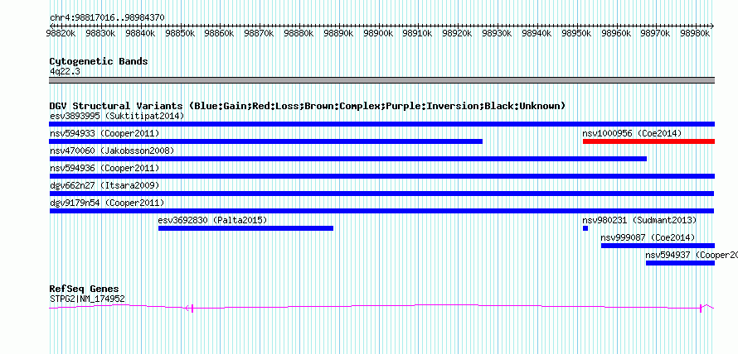Select the dgv662n27 blue variant bar
Viewport: 738px width, 354px height.
point(381,194)
